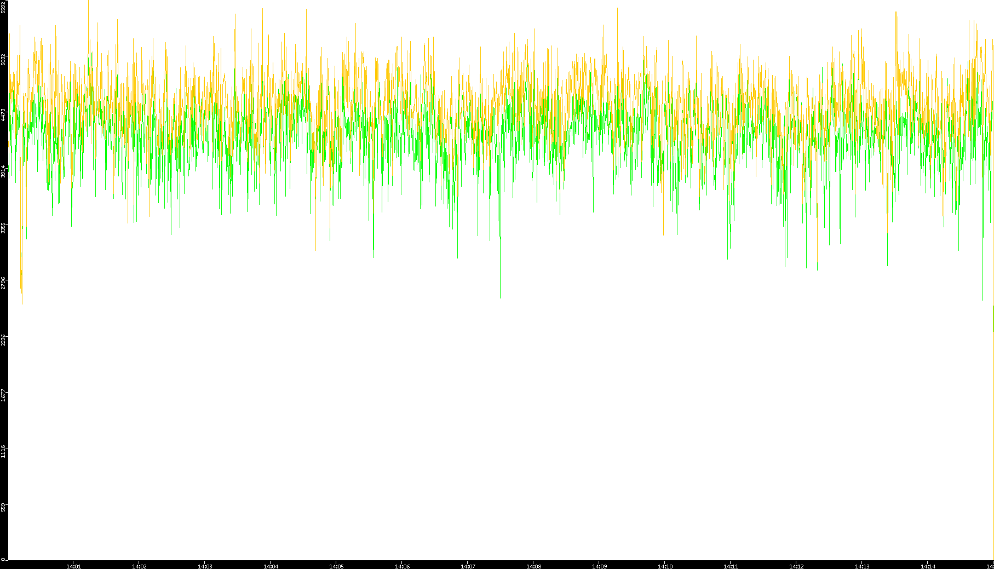Select the 14:13 time axis marker
994x569 pixels.
click(862, 566)
